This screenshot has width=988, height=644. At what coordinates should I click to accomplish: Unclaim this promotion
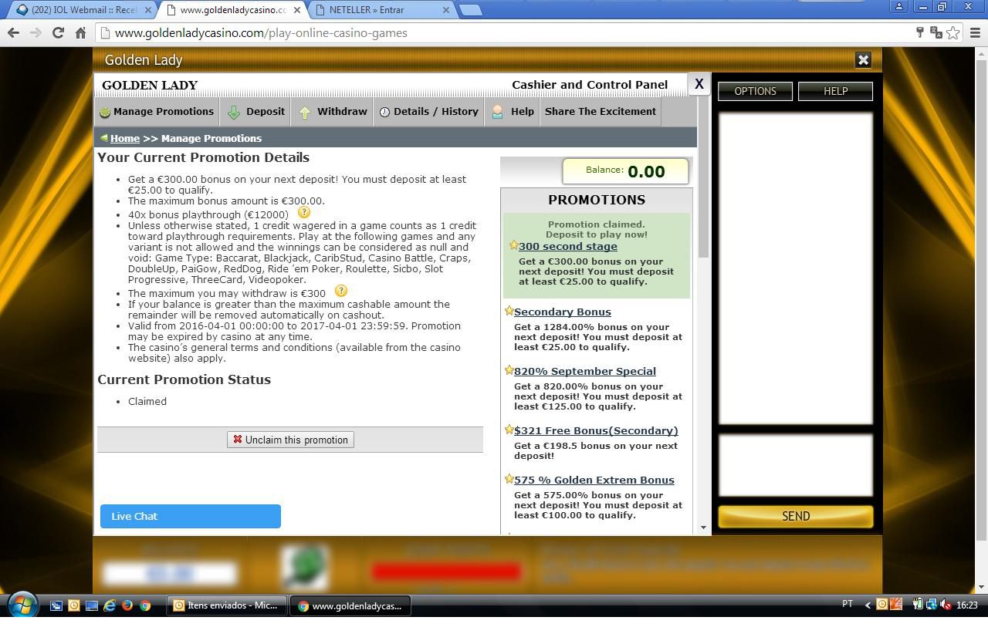[x=290, y=440]
